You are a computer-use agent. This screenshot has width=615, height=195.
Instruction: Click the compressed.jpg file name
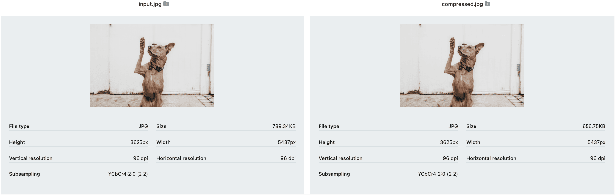coord(462,4)
